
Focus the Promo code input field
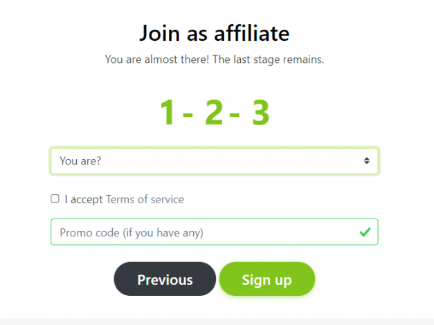[215, 232]
